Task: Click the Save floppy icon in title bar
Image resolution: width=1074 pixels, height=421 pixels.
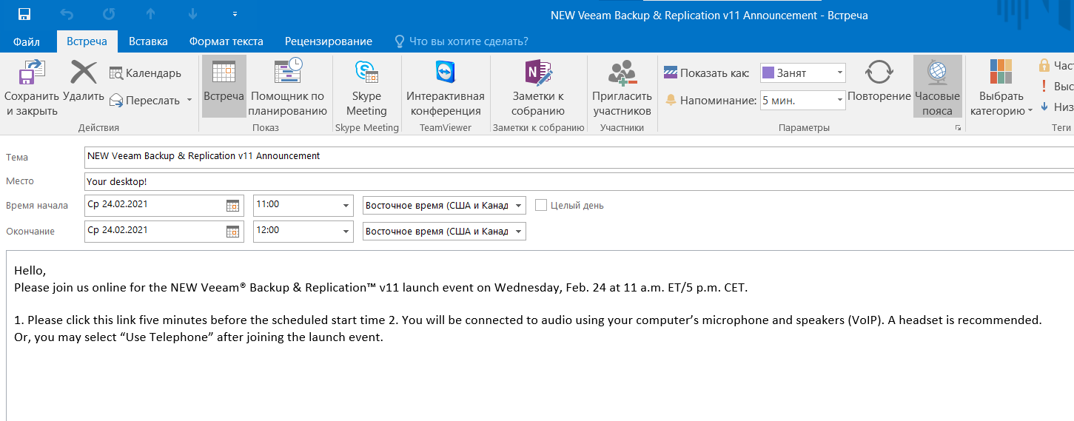Action: pyautogui.click(x=24, y=14)
